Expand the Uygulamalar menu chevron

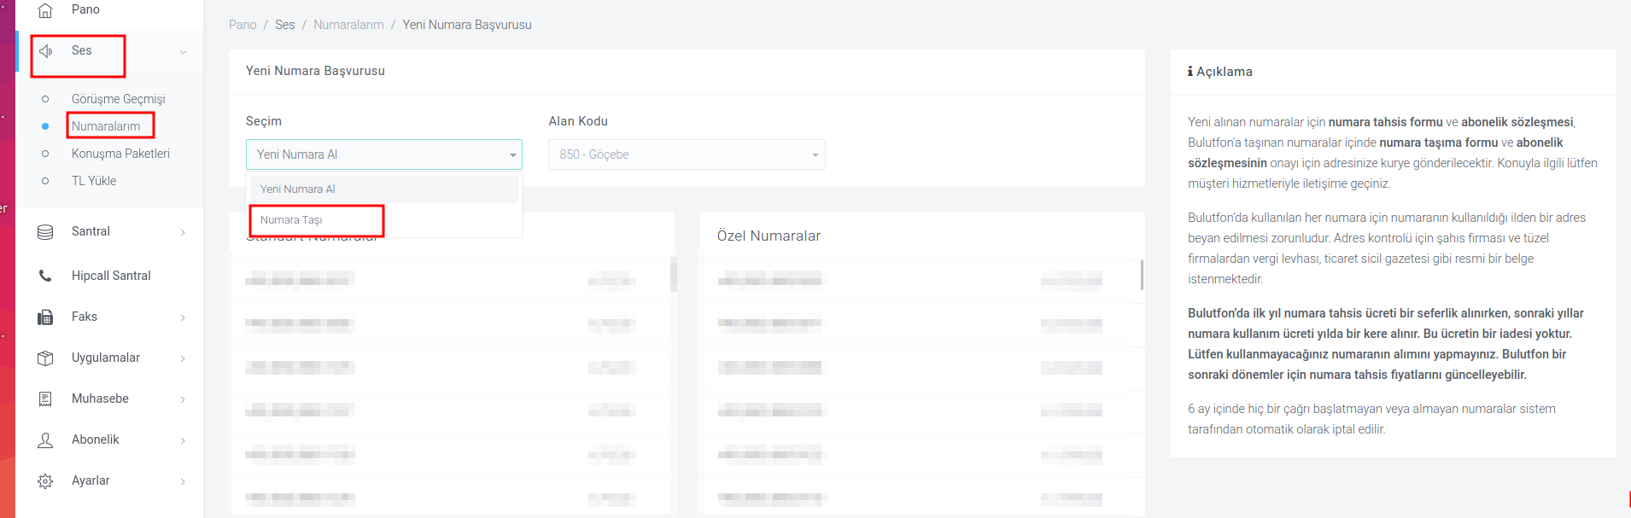[183, 358]
